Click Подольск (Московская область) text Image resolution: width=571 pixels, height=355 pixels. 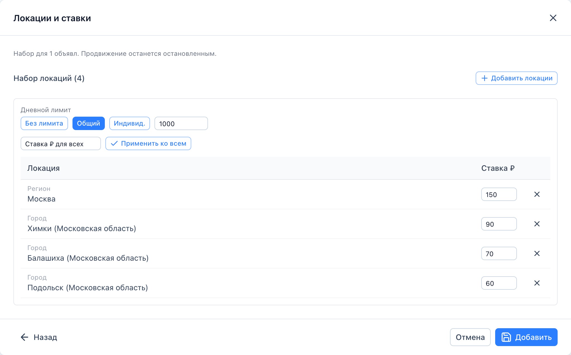pos(88,288)
